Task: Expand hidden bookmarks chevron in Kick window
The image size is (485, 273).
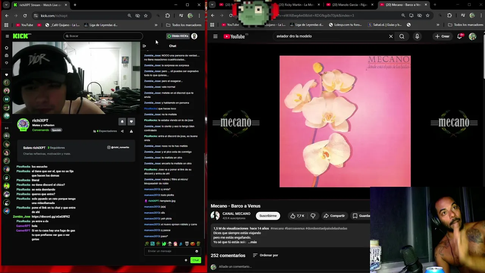Action: coord(156,25)
